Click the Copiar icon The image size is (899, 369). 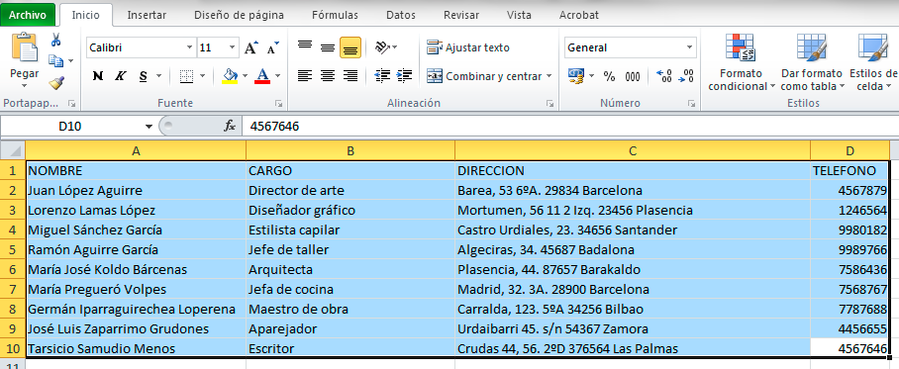point(55,60)
